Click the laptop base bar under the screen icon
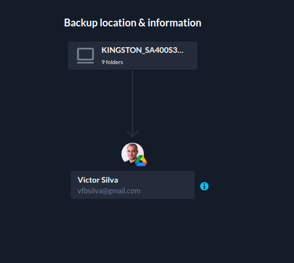The image size is (294, 263). tap(85, 62)
